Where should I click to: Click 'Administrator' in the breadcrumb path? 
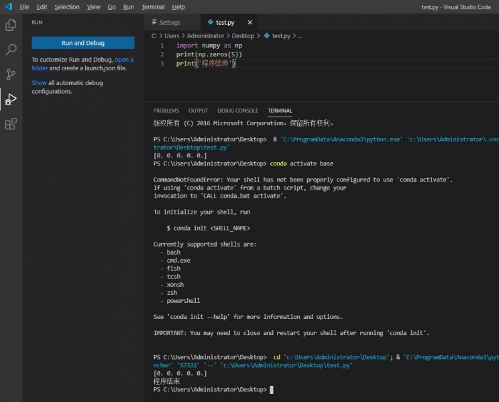click(x=205, y=36)
